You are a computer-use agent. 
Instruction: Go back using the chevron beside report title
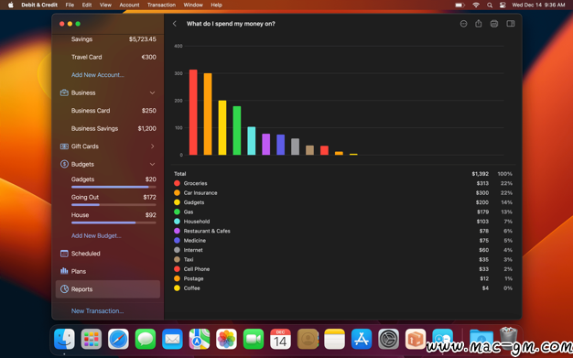(x=175, y=24)
